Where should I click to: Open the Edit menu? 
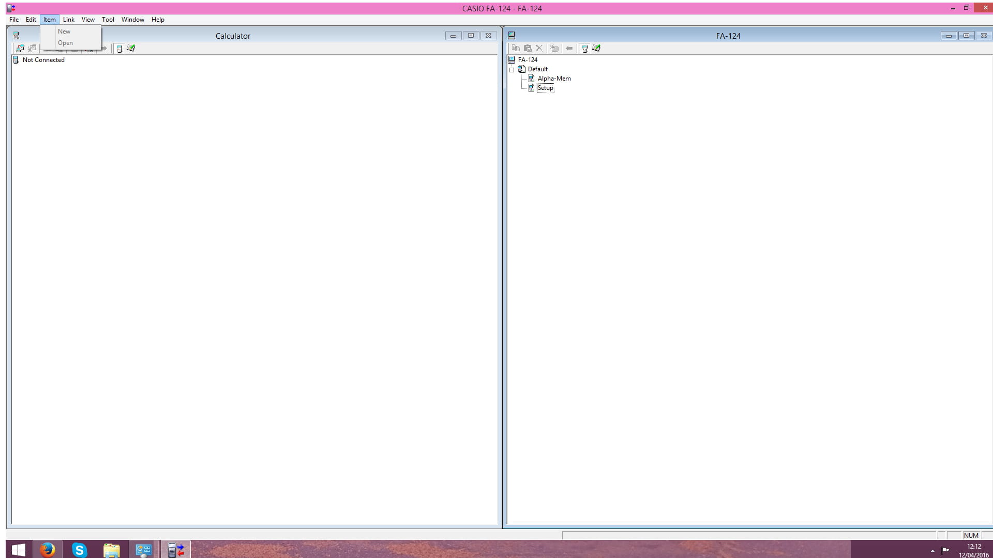[31, 20]
